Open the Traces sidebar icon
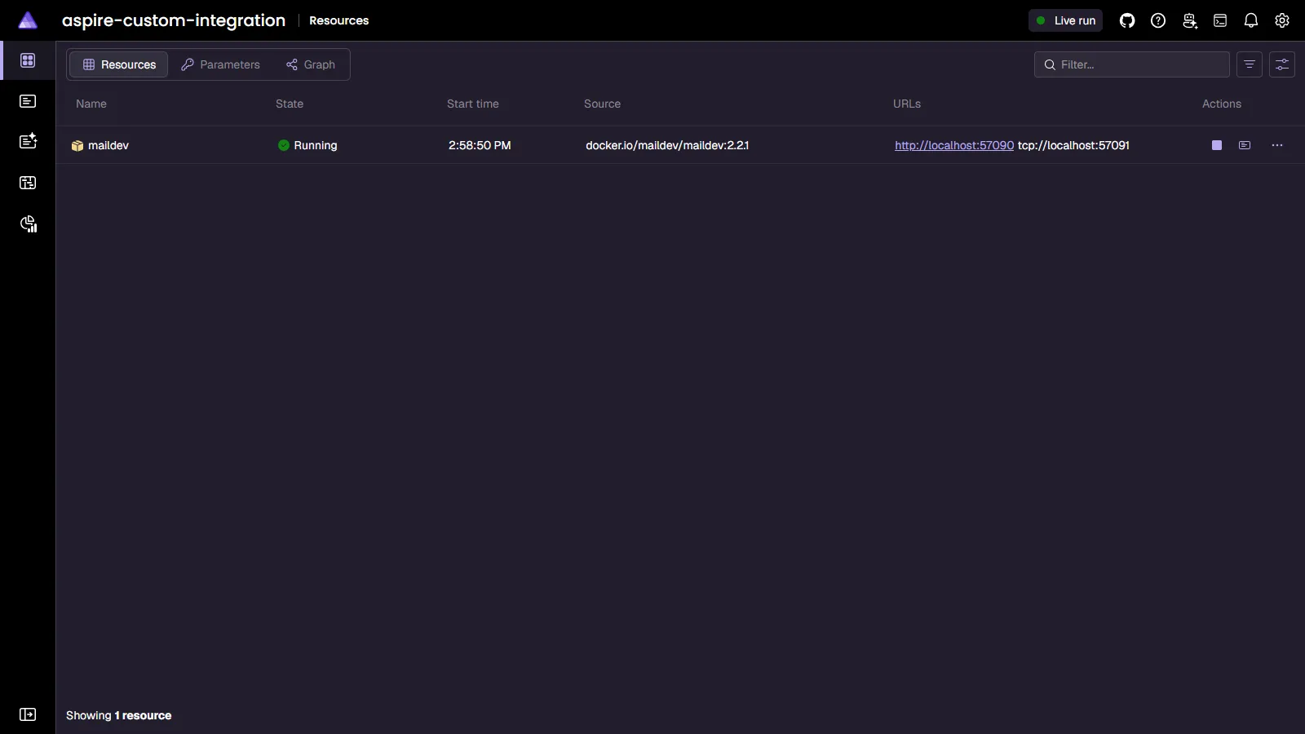This screenshot has height=734, width=1305. click(x=28, y=183)
